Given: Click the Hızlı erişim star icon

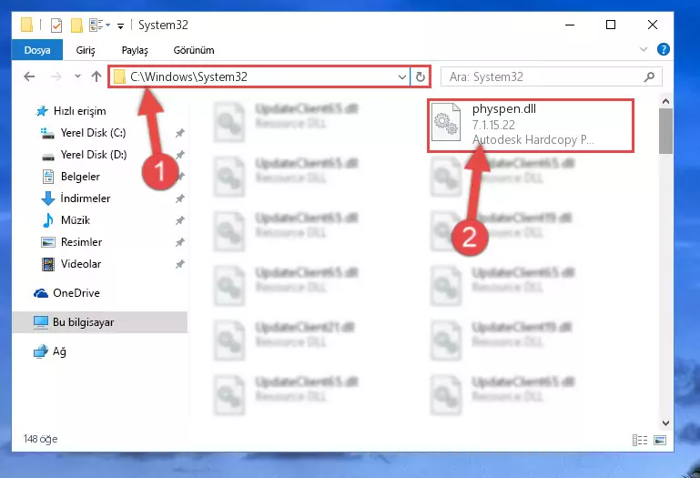Looking at the screenshot, I should [42, 111].
